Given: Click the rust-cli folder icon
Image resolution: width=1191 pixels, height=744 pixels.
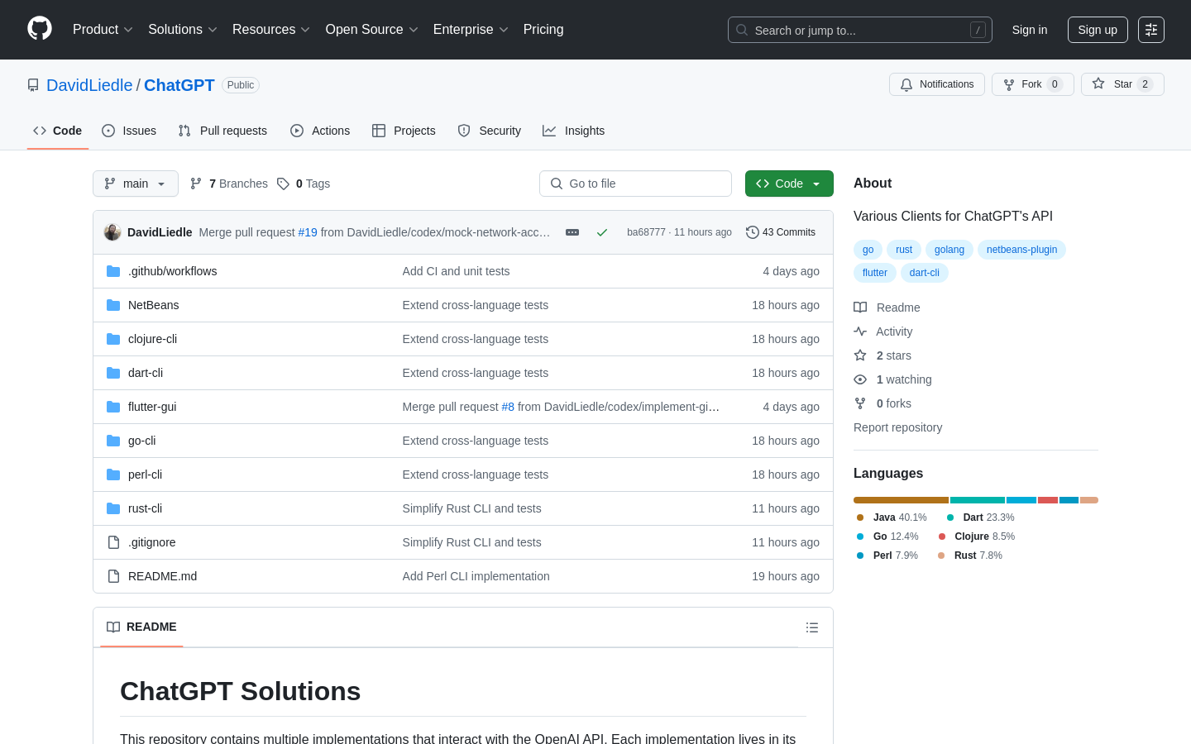Looking at the screenshot, I should pos(113,508).
